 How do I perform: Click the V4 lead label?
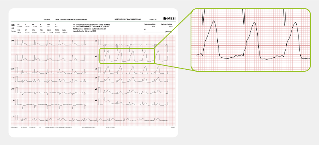coord(96,78)
